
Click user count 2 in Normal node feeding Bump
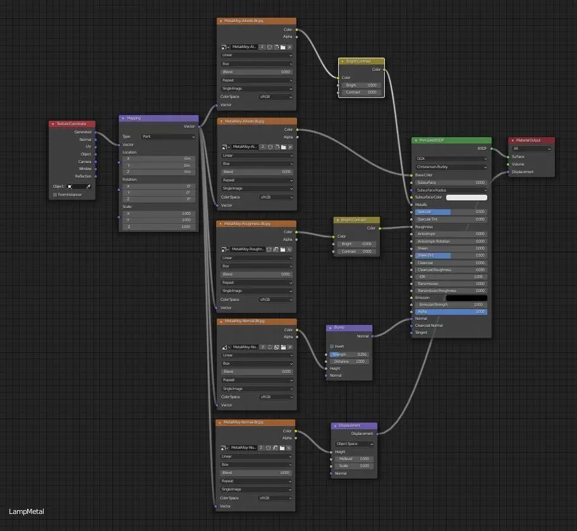tap(263, 347)
